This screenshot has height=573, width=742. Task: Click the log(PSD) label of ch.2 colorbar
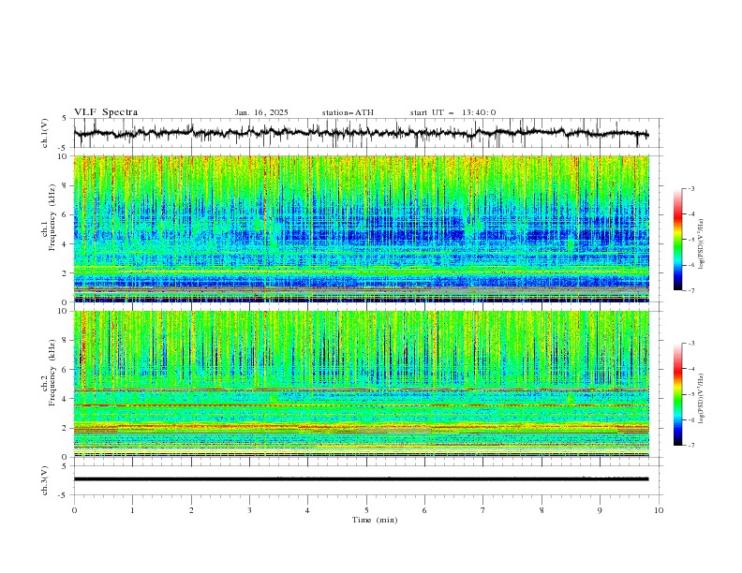click(x=702, y=399)
